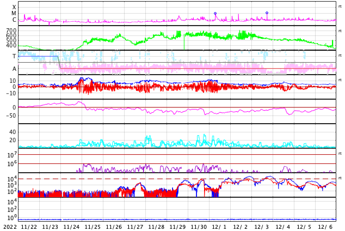Click the 'rt' label beside the red-blue field panel

pyautogui.click(x=340, y=80)
